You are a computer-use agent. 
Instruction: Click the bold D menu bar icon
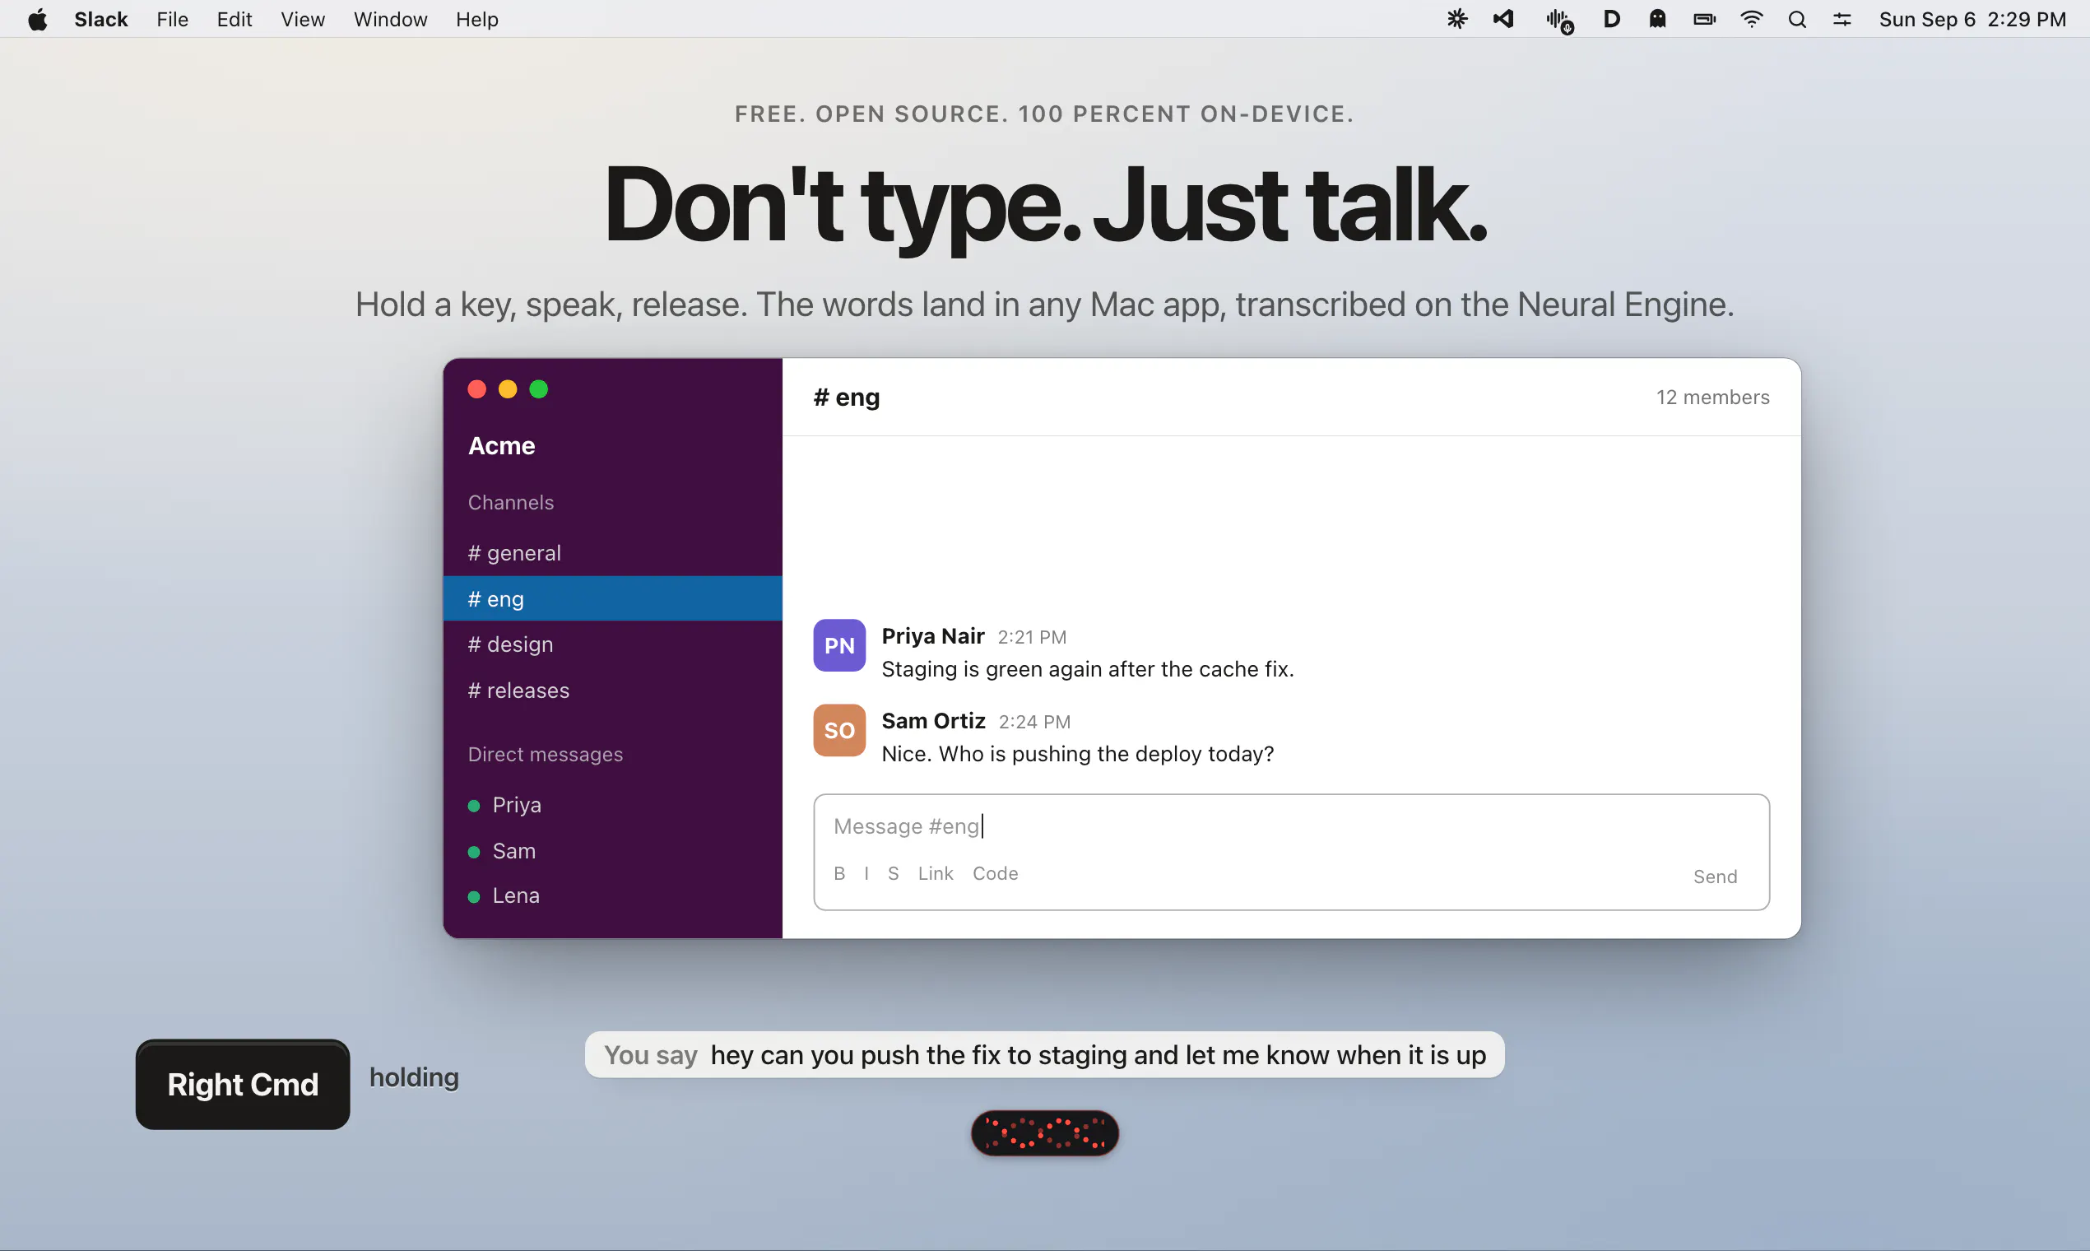click(1611, 19)
